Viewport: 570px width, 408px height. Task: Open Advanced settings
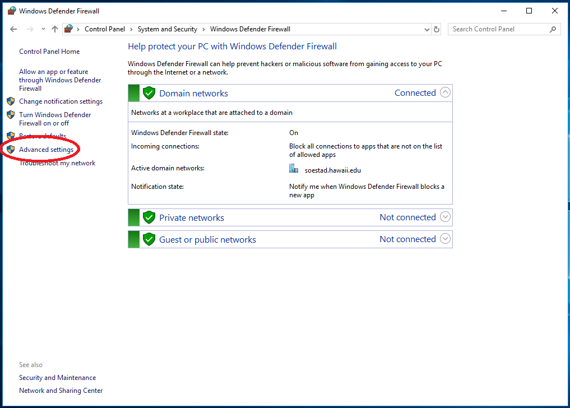46,150
